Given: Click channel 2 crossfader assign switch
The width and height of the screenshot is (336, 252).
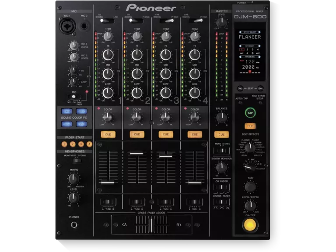Looking at the screenshot, I should point(137,202).
